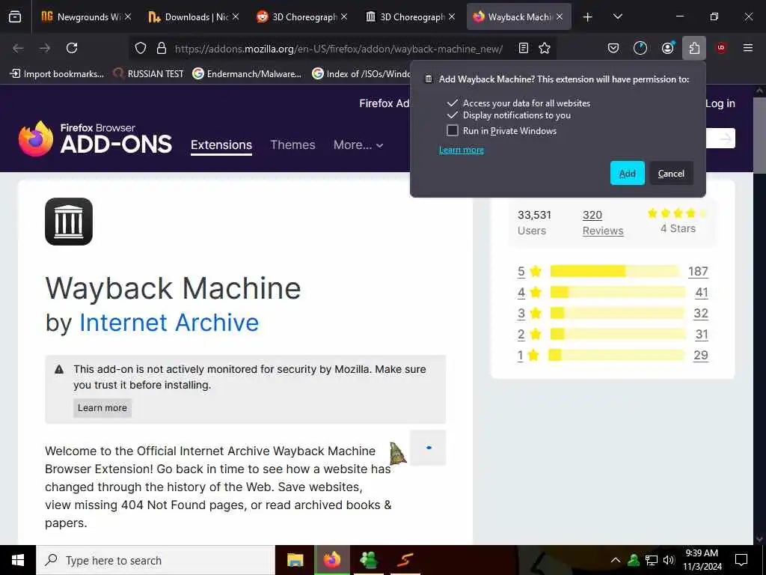766x575 pixels.
Task: Open Index of /ISOs/Windows bookmark
Action: [x=361, y=74]
